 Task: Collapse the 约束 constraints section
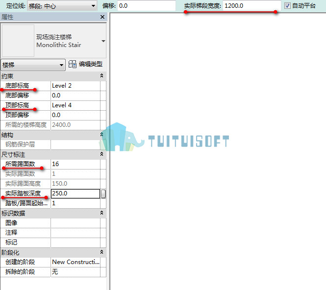coord(101,75)
